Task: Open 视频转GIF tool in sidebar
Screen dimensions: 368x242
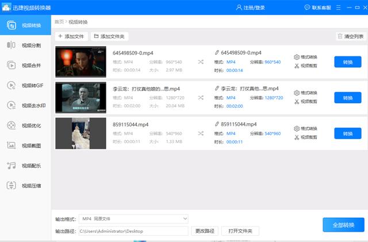Action: (25, 86)
